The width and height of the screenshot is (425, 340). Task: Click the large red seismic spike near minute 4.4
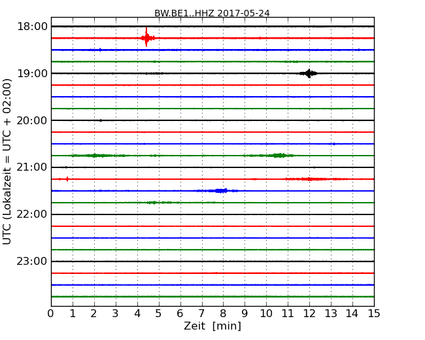pos(146,37)
